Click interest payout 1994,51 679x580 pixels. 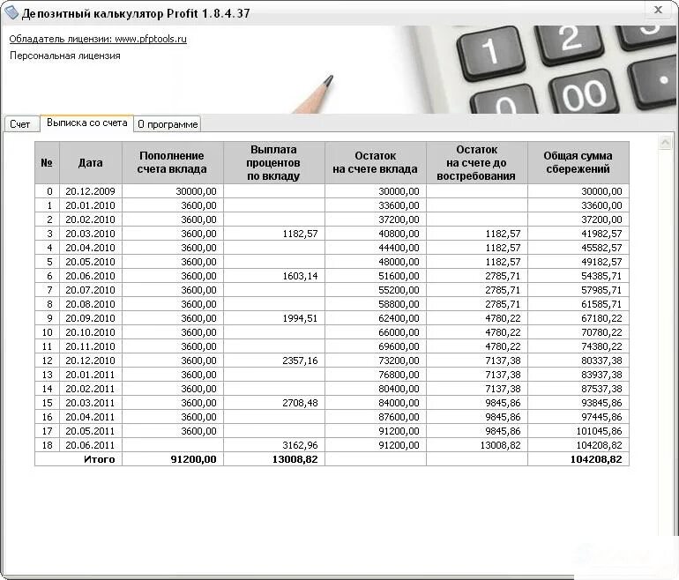pos(273,318)
